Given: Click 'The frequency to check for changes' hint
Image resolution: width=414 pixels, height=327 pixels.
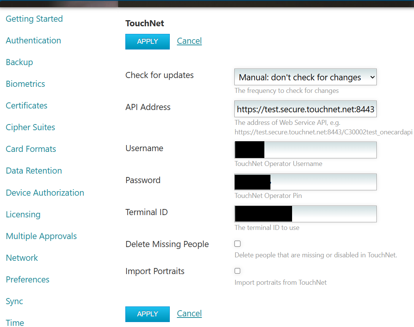Looking at the screenshot, I should coord(286,91).
